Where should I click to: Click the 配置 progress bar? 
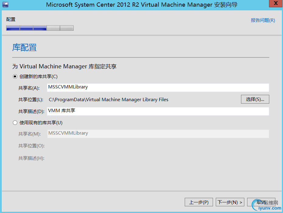[40, 28]
